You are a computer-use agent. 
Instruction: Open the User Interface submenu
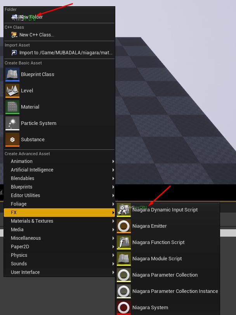(59, 272)
